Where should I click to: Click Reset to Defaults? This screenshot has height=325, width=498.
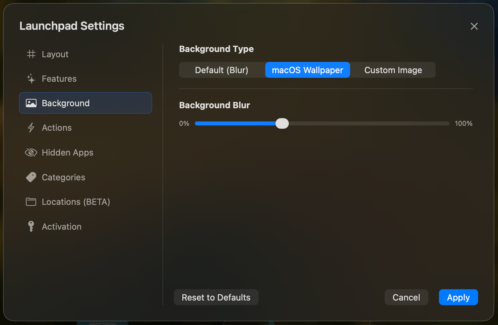216,297
